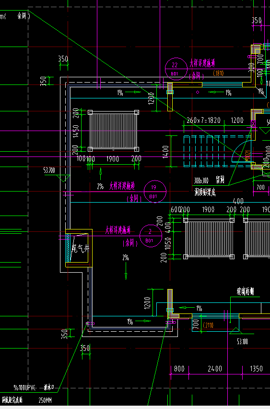
Task: Select the %100UPVC pipe annotation
Action: click(25, 387)
